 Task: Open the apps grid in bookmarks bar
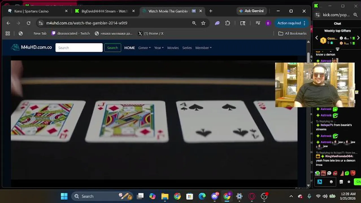click(x=8, y=33)
